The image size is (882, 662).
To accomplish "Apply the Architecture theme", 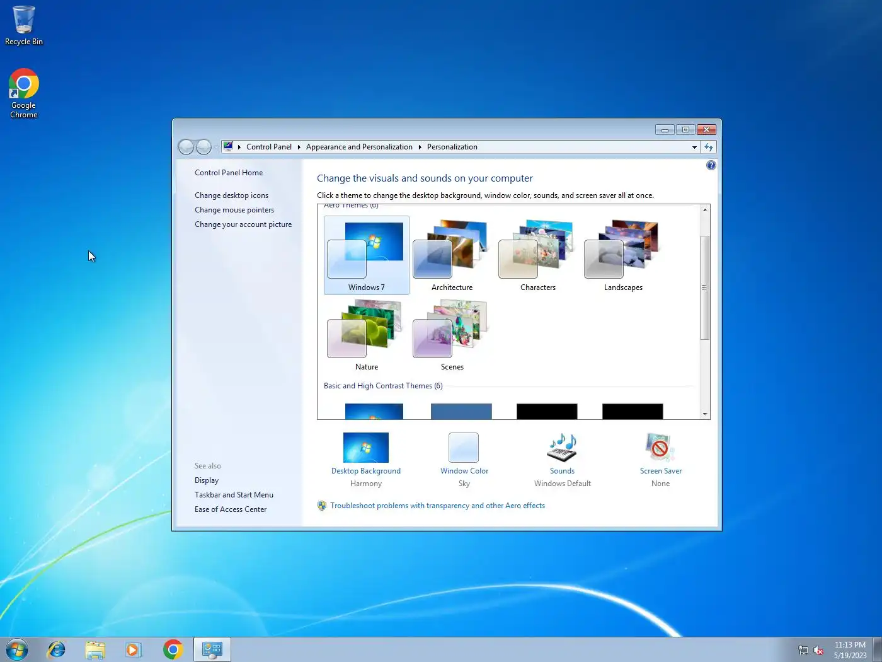I will 452,255.
